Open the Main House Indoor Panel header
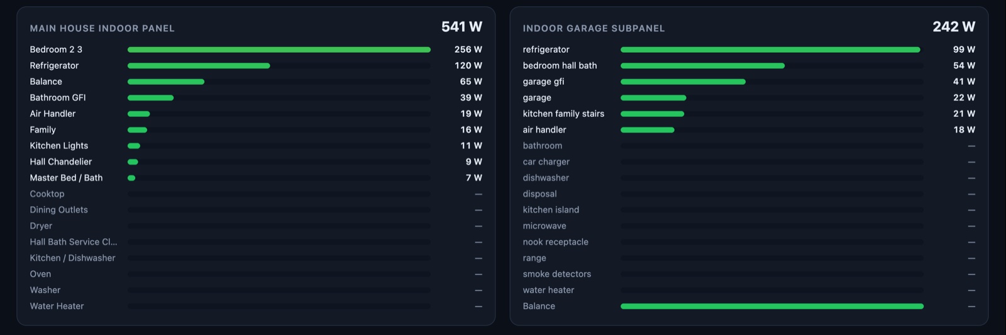 102,28
